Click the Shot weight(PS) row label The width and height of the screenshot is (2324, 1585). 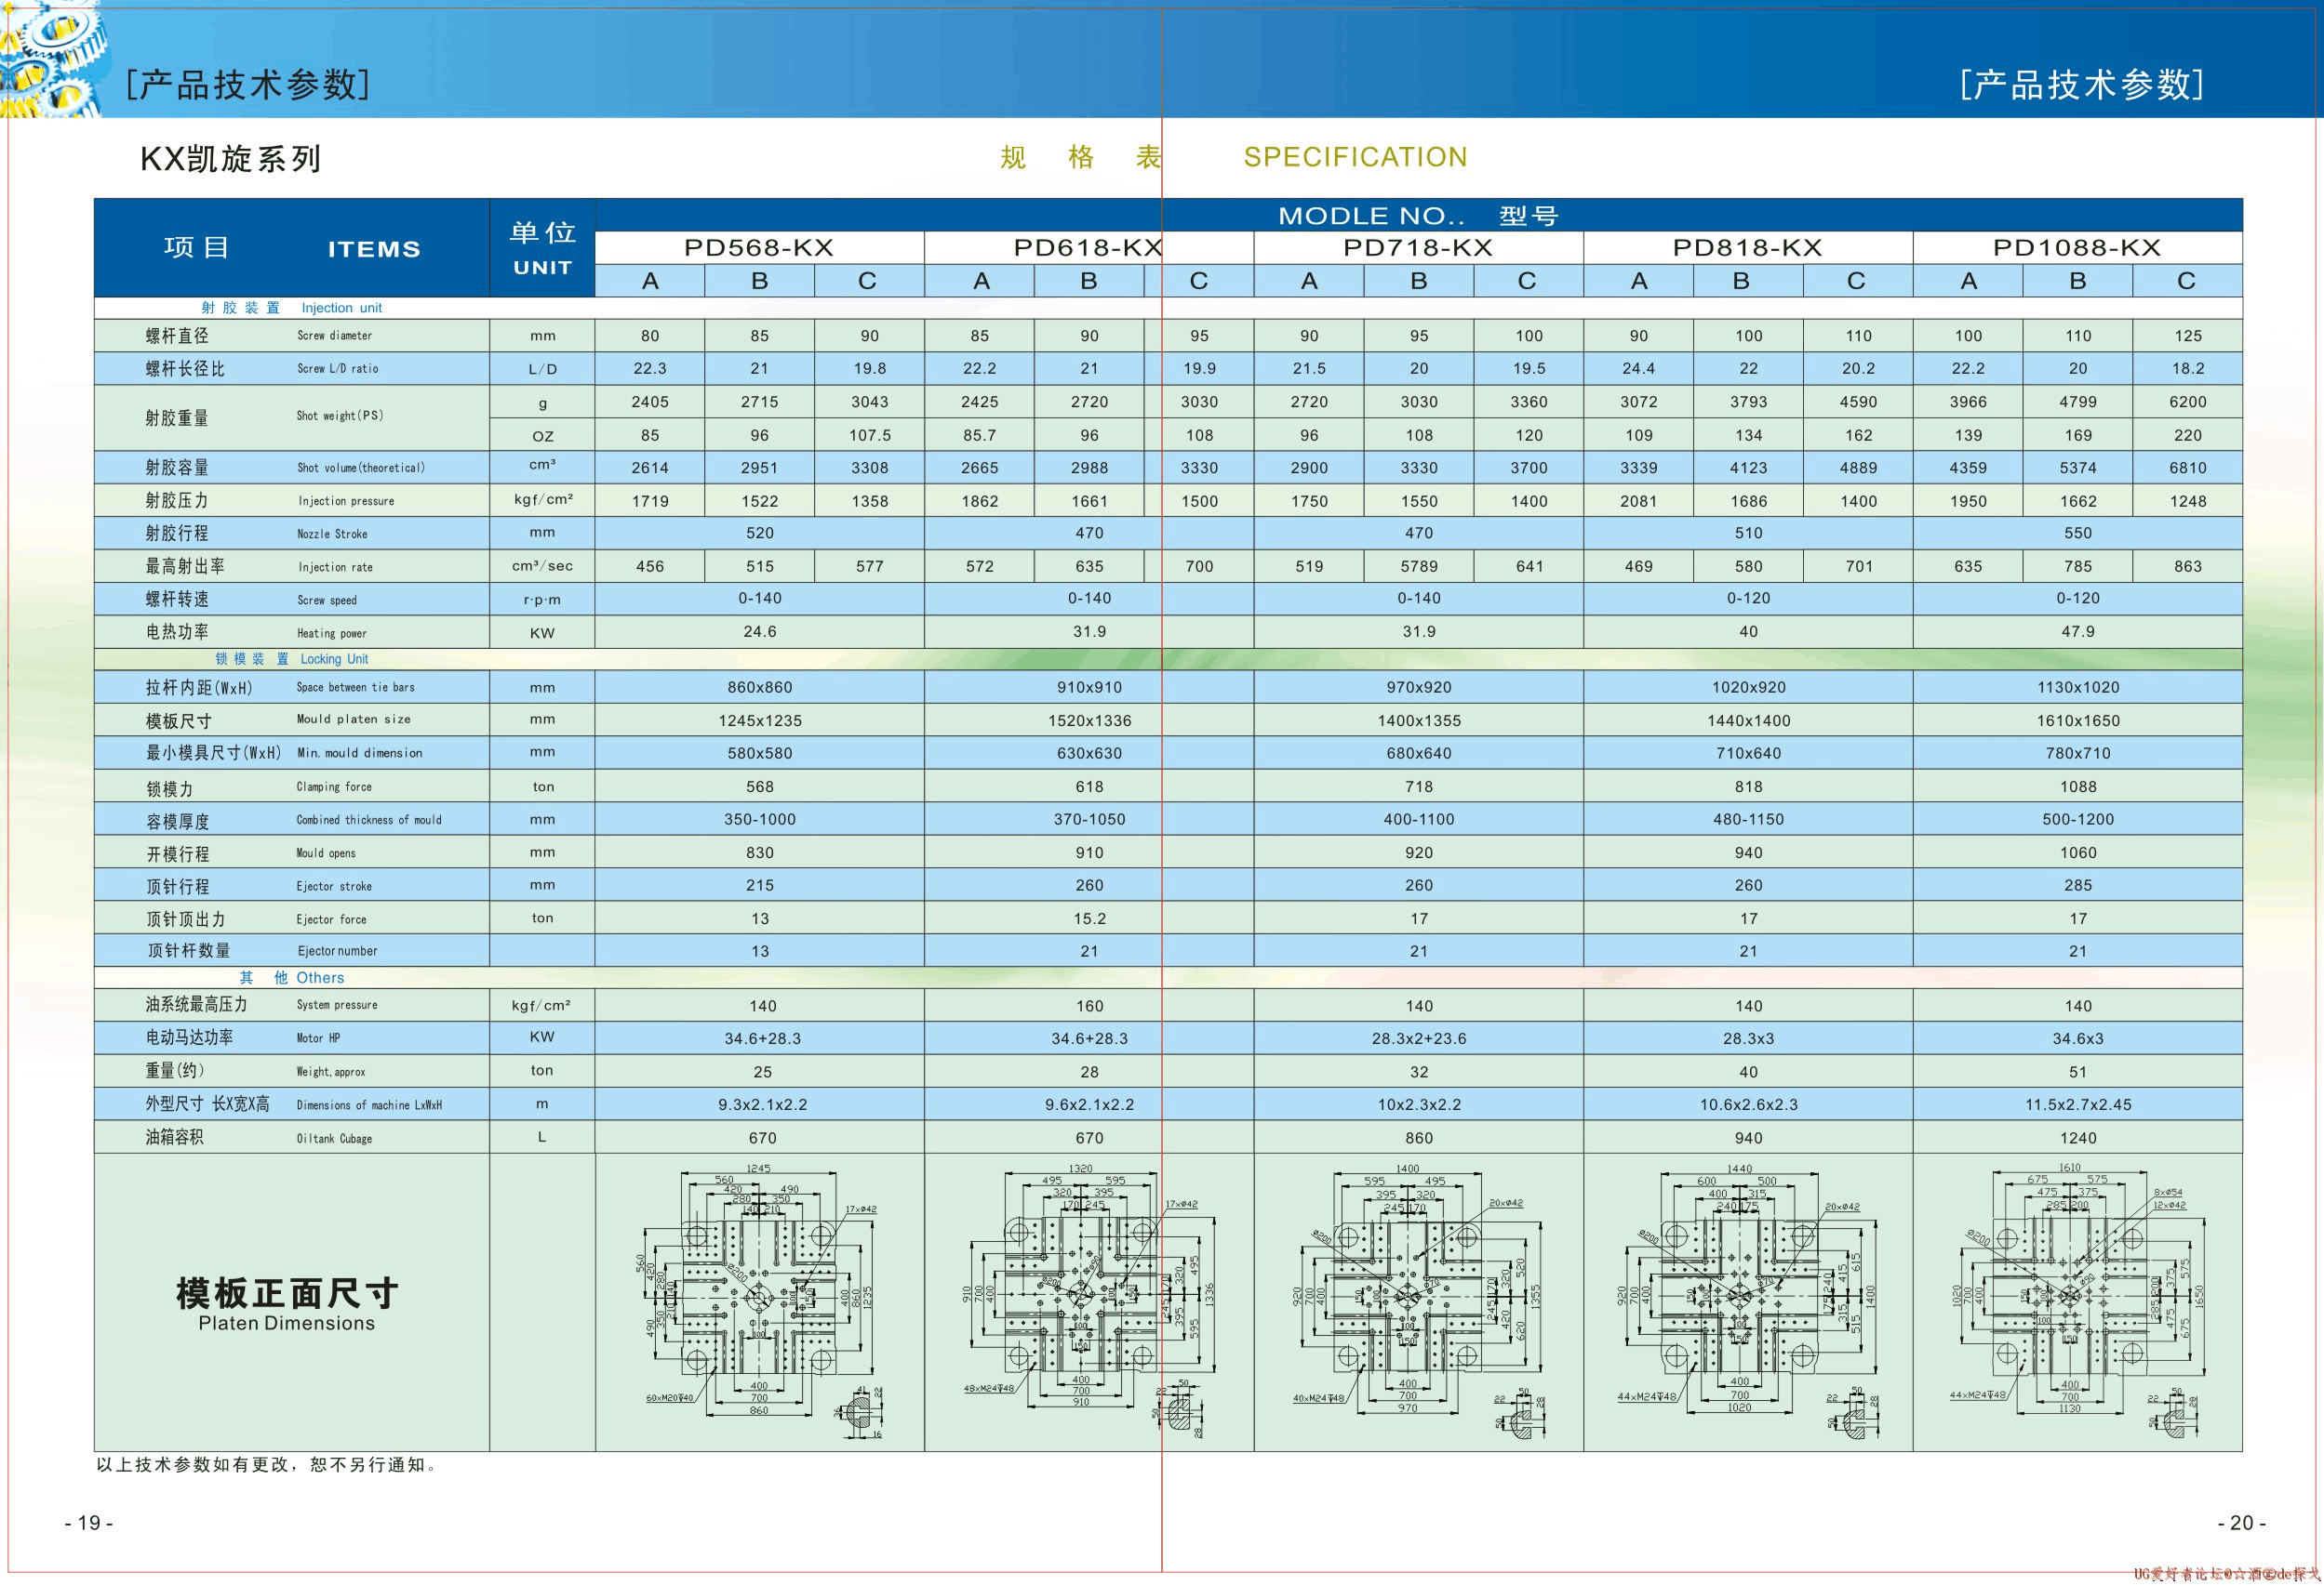(340, 416)
